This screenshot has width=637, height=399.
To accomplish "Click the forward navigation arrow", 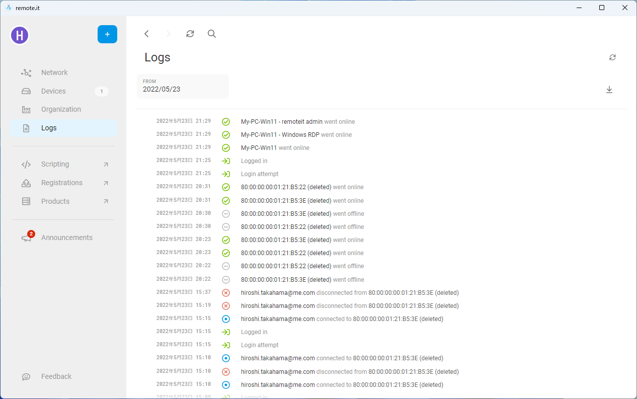I will click(169, 34).
